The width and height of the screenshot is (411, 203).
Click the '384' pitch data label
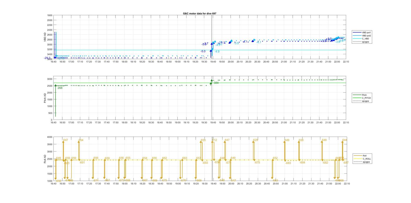pos(216,83)
